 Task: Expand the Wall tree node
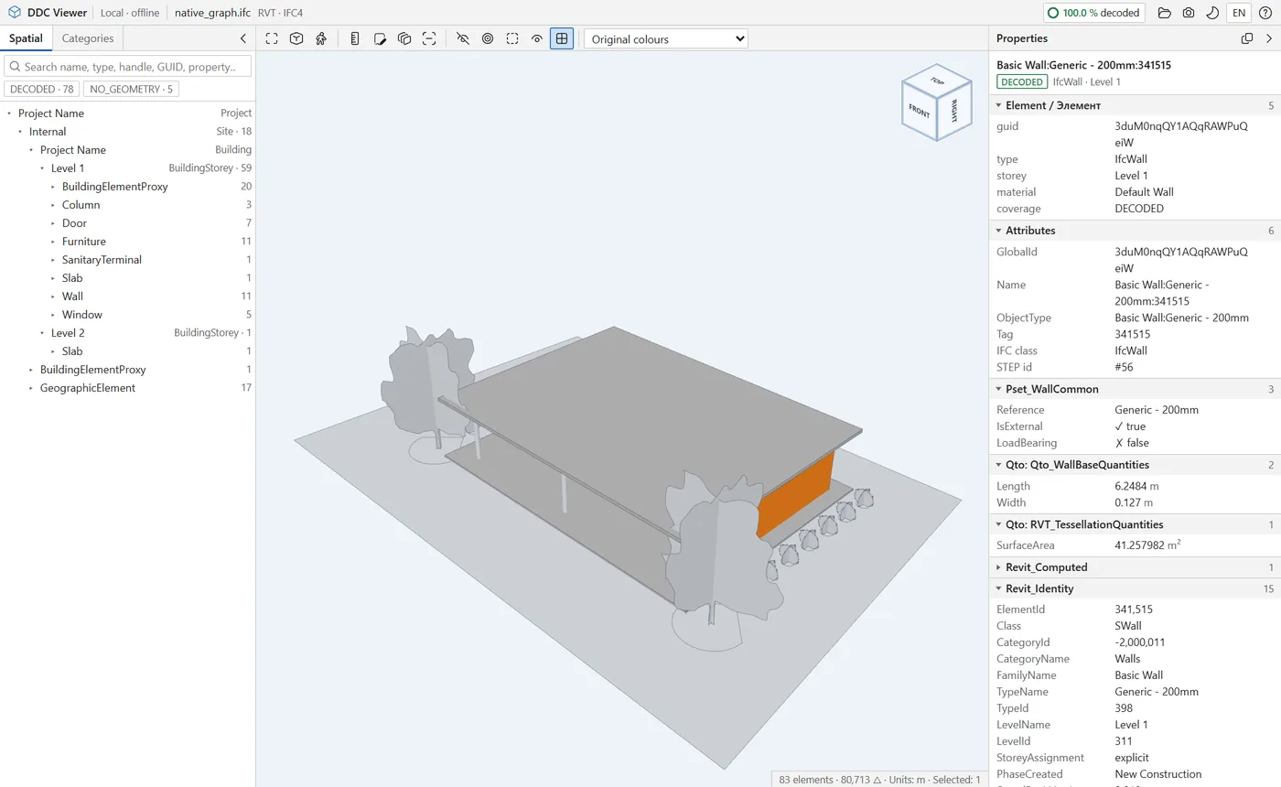53,296
